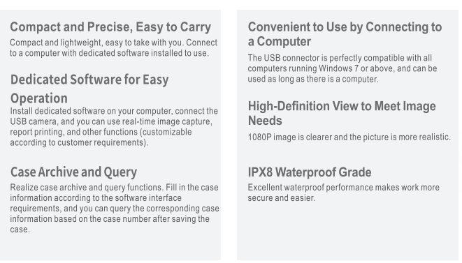The width and height of the screenshot is (462, 263).
Task: Click the 'secure and easier.' text line
Action: click(x=282, y=198)
